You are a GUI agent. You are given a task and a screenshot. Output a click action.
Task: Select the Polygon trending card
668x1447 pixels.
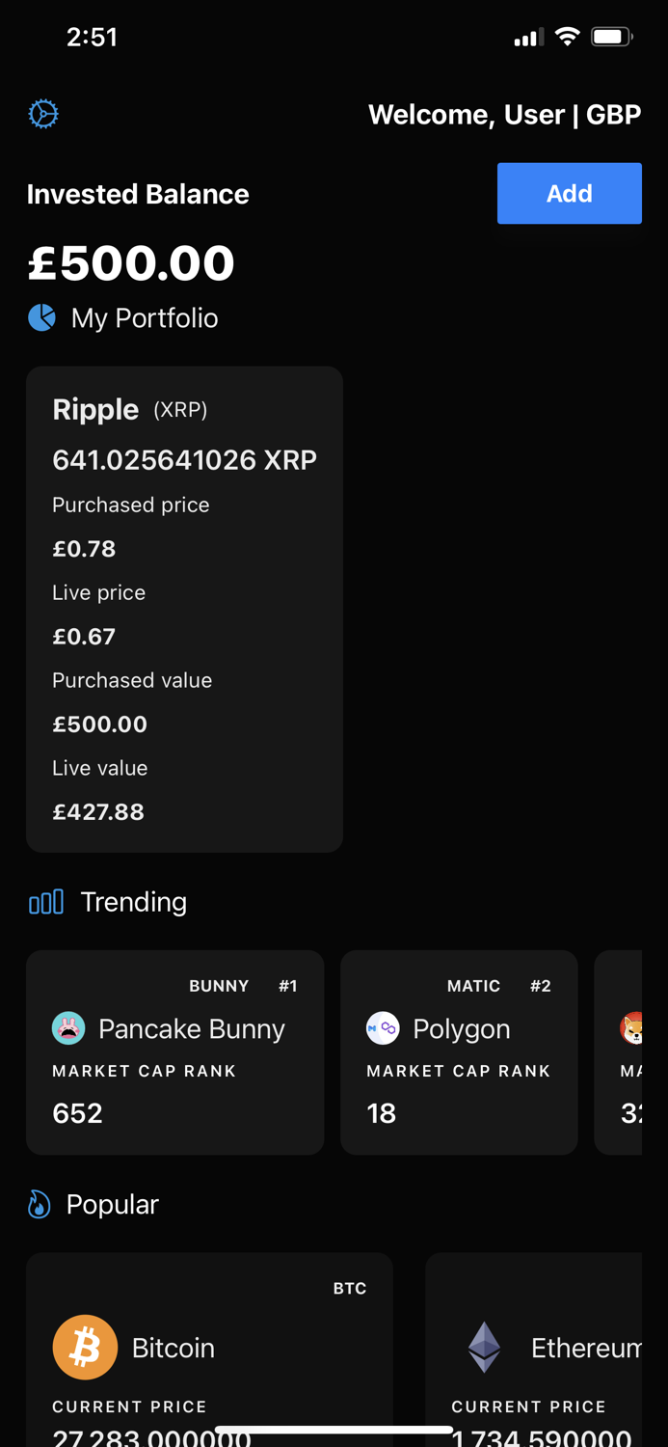459,1051
